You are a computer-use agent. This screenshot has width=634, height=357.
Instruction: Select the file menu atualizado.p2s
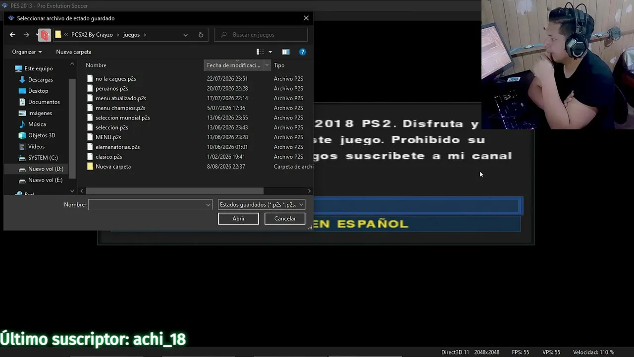[x=120, y=98]
